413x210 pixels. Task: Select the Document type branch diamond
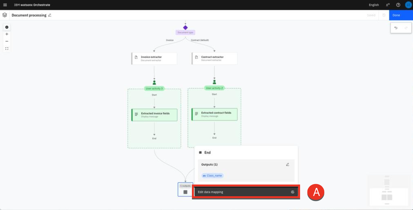pos(185,28)
